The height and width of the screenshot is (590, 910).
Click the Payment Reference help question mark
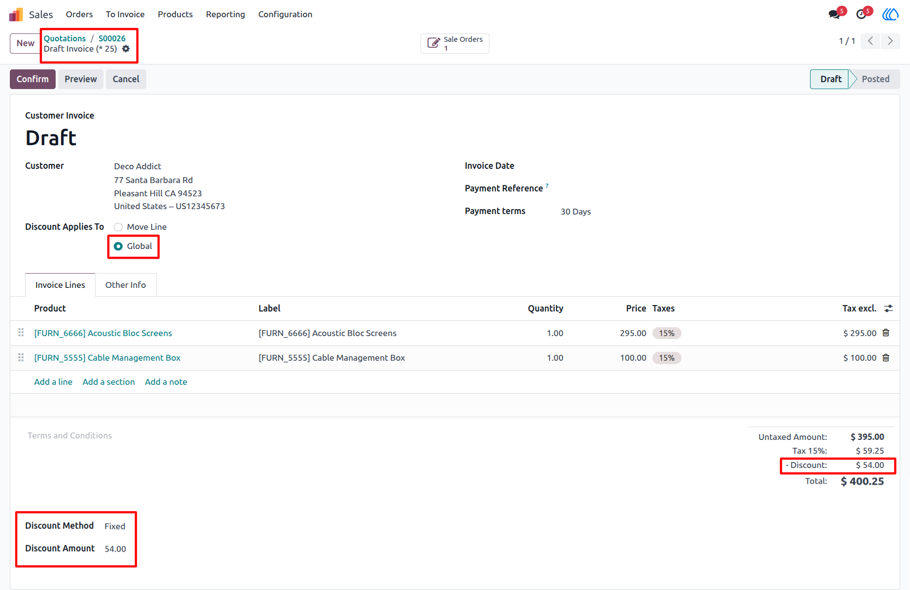tap(547, 186)
